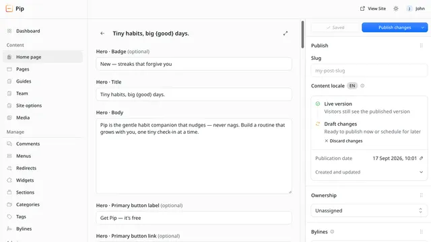Click the Sections icon
Image resolution: width=431 pixels, height=242 pixels.
coord(9,192)
